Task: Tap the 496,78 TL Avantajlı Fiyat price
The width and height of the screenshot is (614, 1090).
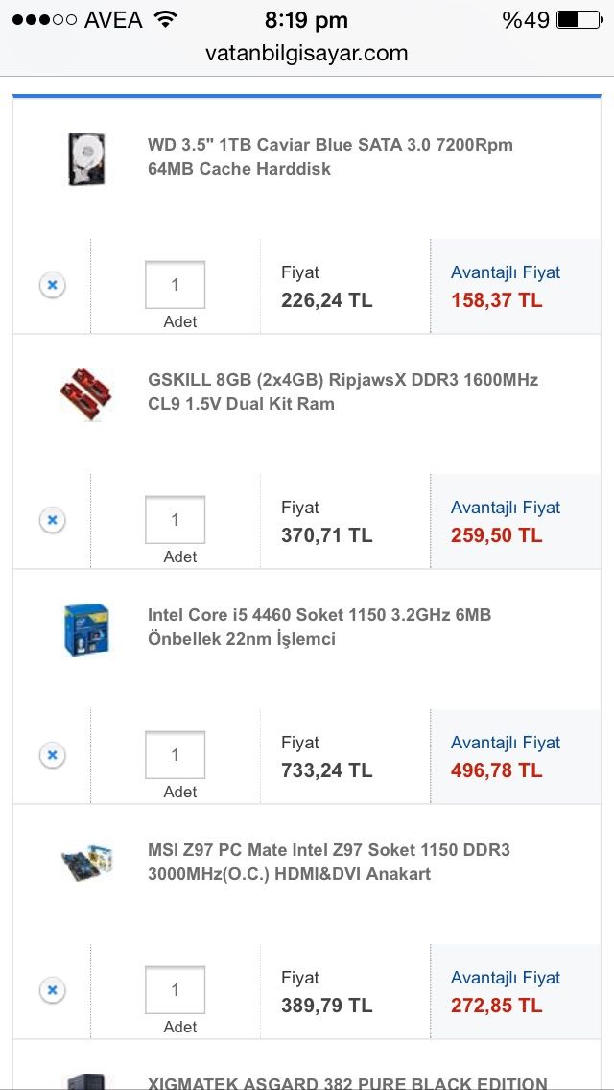Action: 497,770
